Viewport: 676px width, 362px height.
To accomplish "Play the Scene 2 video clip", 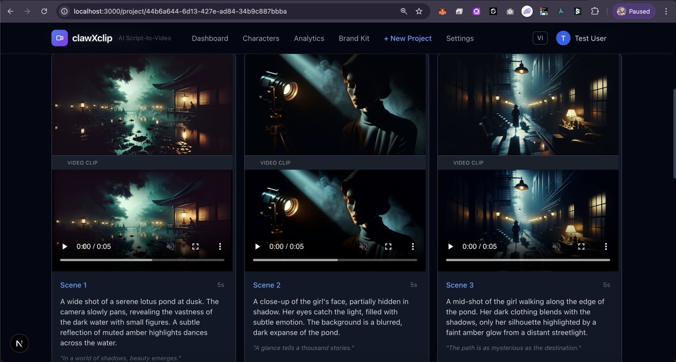I will (x=257, y=247).
